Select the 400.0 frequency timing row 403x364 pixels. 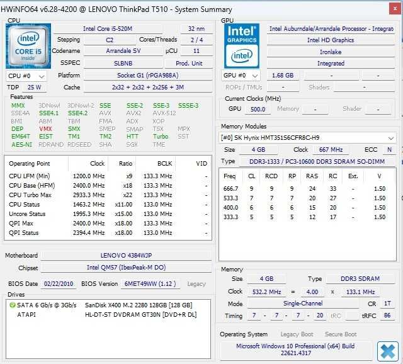(307, 208)
